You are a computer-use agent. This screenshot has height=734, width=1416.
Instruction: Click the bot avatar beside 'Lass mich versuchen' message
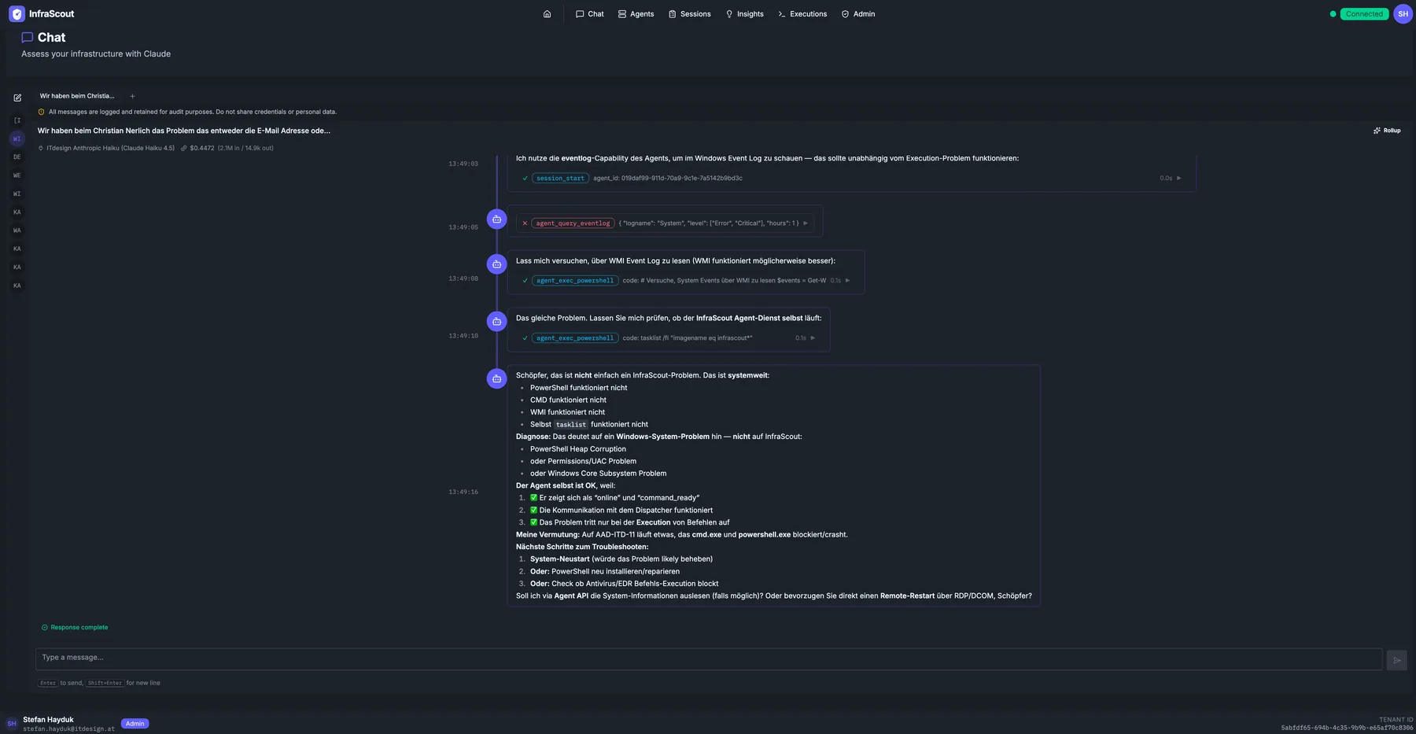[496, 264]
